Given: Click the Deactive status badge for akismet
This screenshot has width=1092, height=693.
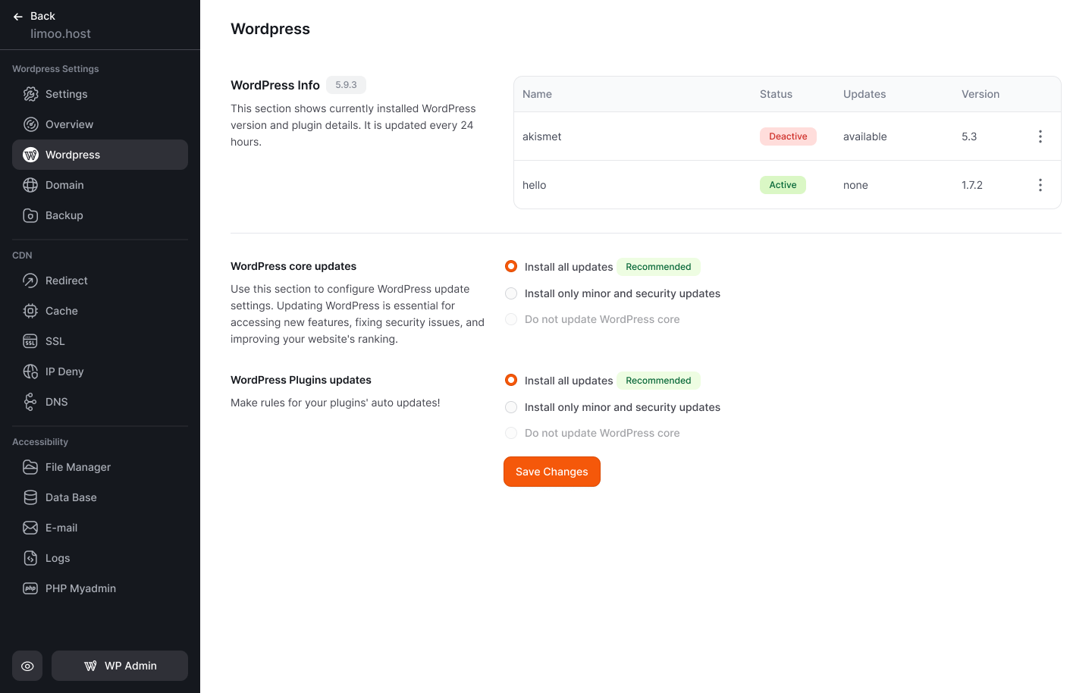Looking at the screenshot, I should click(x=788, y=136).
